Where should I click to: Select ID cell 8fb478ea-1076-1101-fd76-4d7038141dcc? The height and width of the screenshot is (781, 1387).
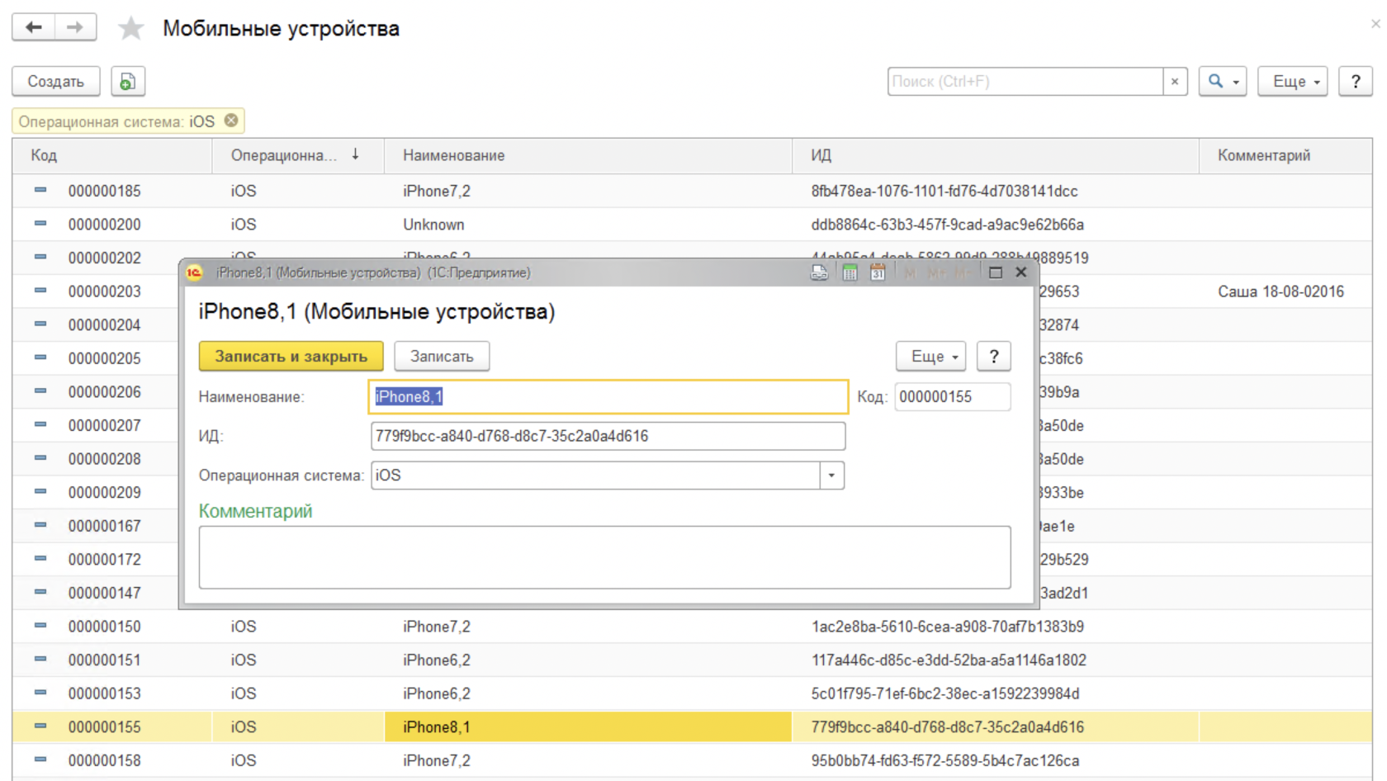(995, 190)
